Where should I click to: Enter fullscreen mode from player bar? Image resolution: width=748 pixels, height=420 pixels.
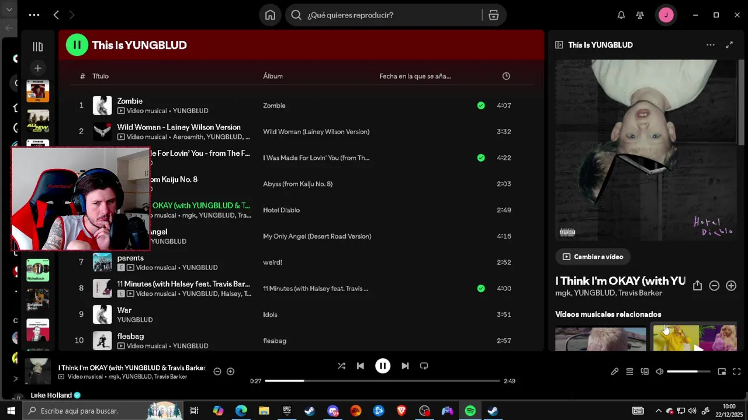tap(737, 372)
